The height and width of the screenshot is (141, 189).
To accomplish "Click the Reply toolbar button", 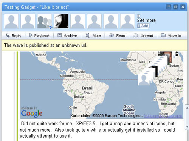I will [14, 35].
